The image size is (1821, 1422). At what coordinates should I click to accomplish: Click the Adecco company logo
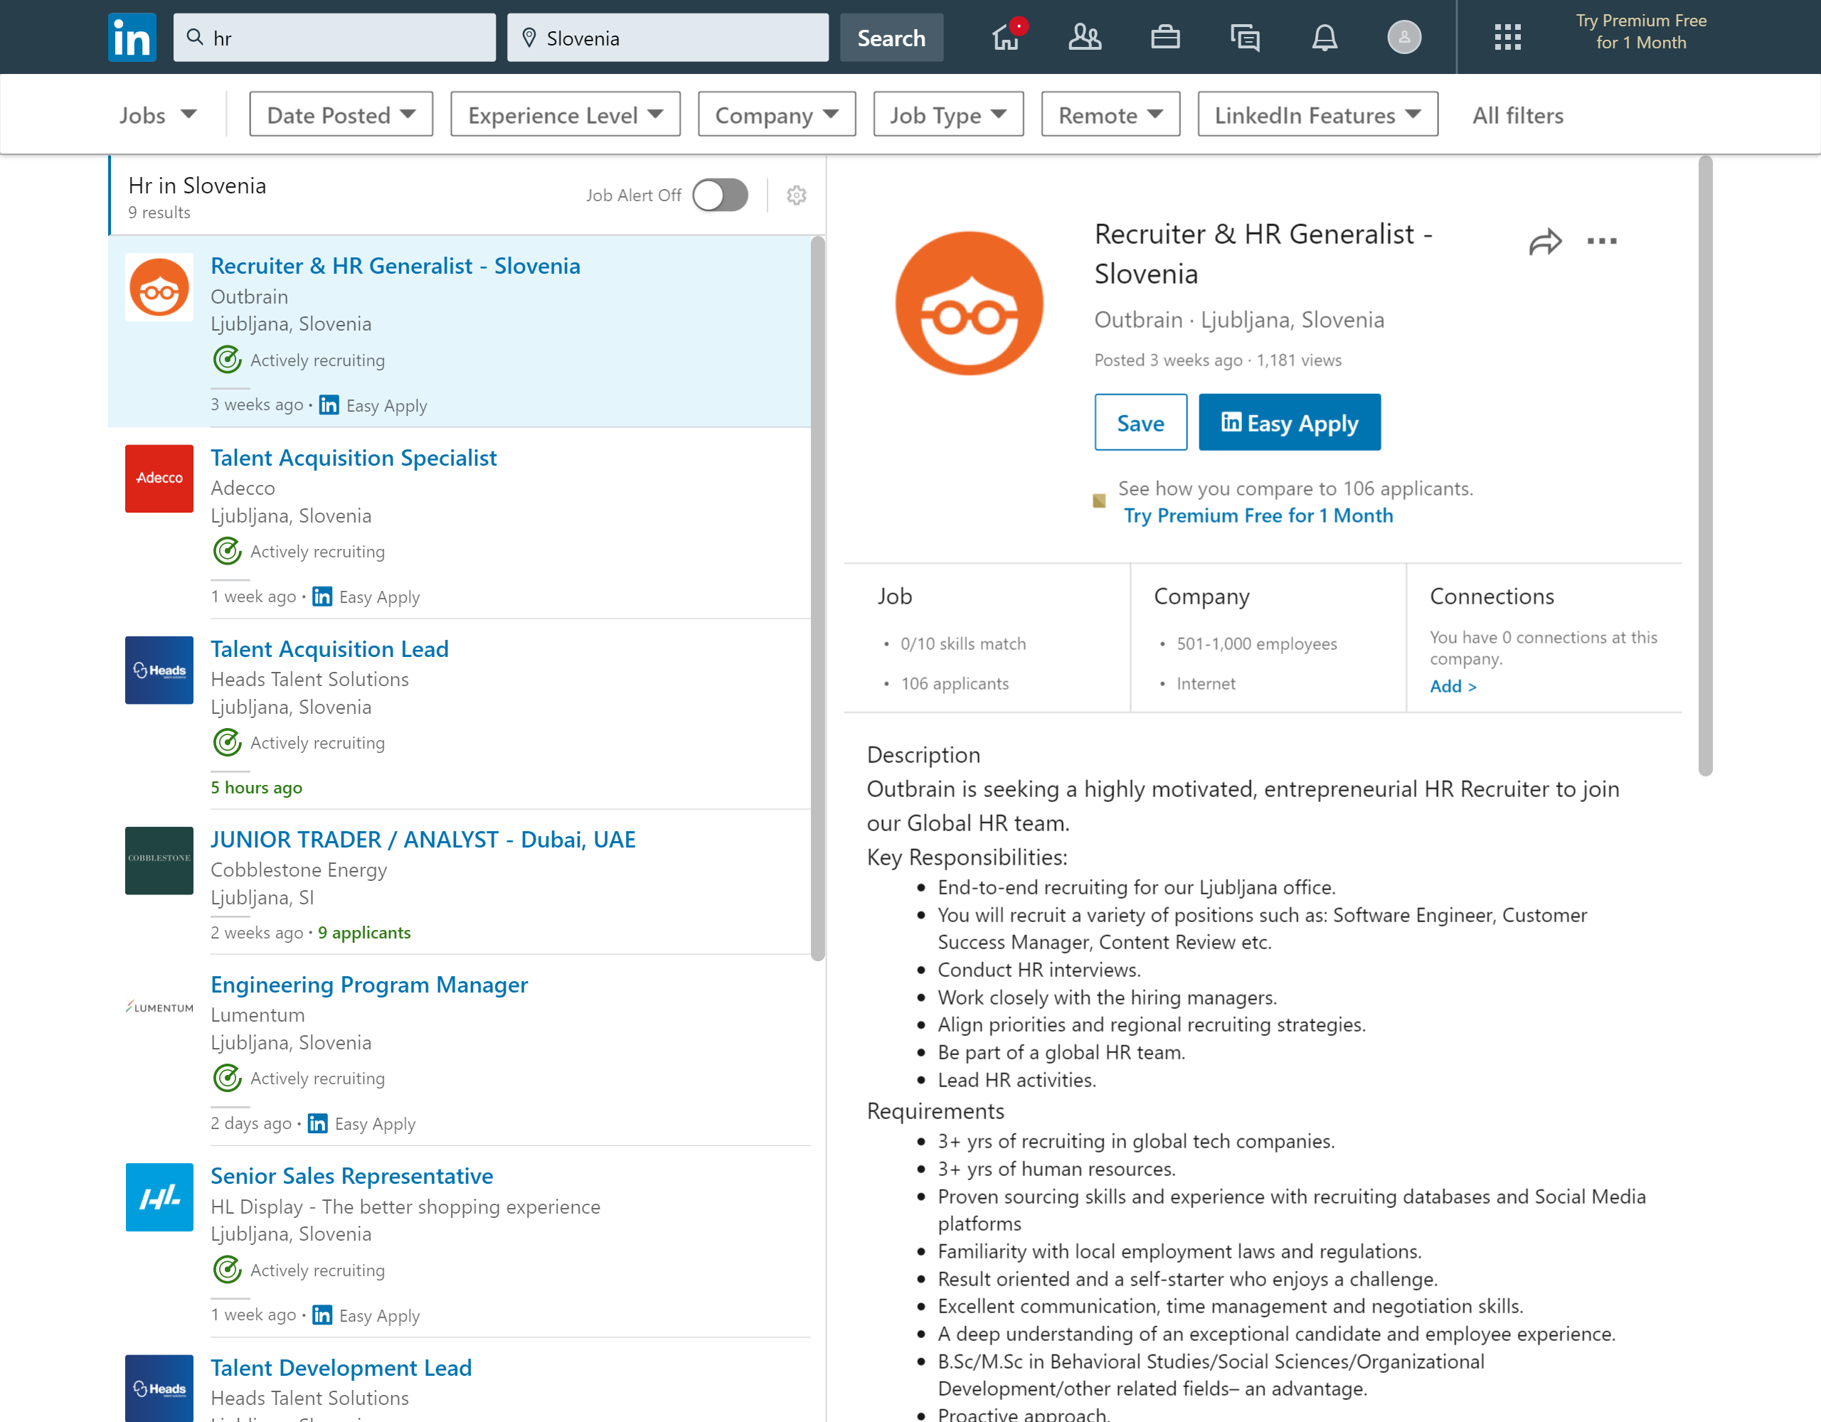point(159,479)
